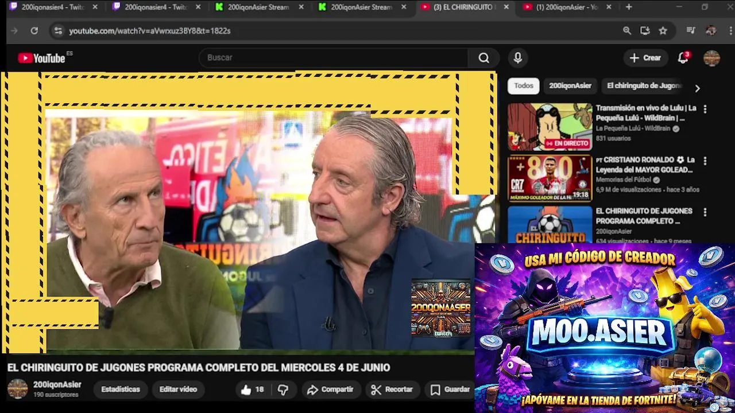This screenshot has width=735, height=413.
Task: Go forward with the browser arrow
Action: tap(14, 31)
